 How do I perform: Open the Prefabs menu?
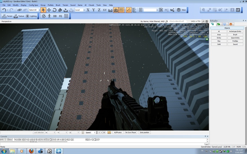click(x=51, y=5)
